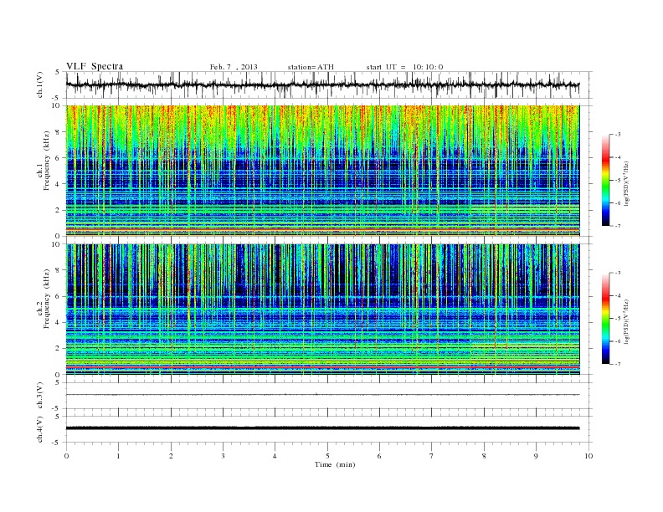Select the 'Feb. 7, 2013' date text
The width and height of the screenshot is (663, 512).
(x=234, y=67)
